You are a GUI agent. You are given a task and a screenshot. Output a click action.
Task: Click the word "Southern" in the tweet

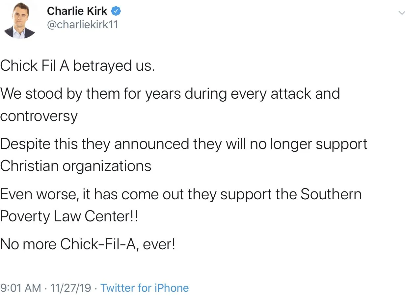pos(331,194)
